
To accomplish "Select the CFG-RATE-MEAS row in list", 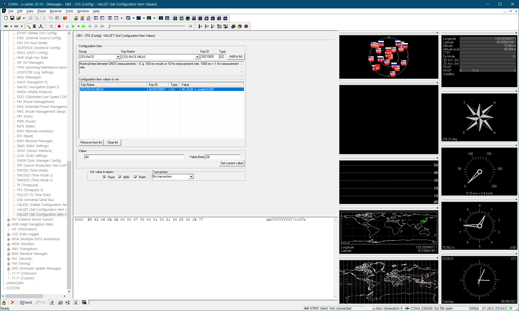I will [x=161, y=89].
